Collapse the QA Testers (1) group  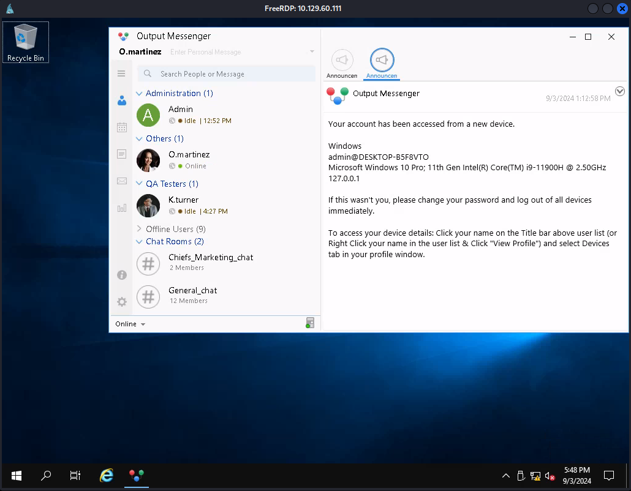click(x=139, y=184)
